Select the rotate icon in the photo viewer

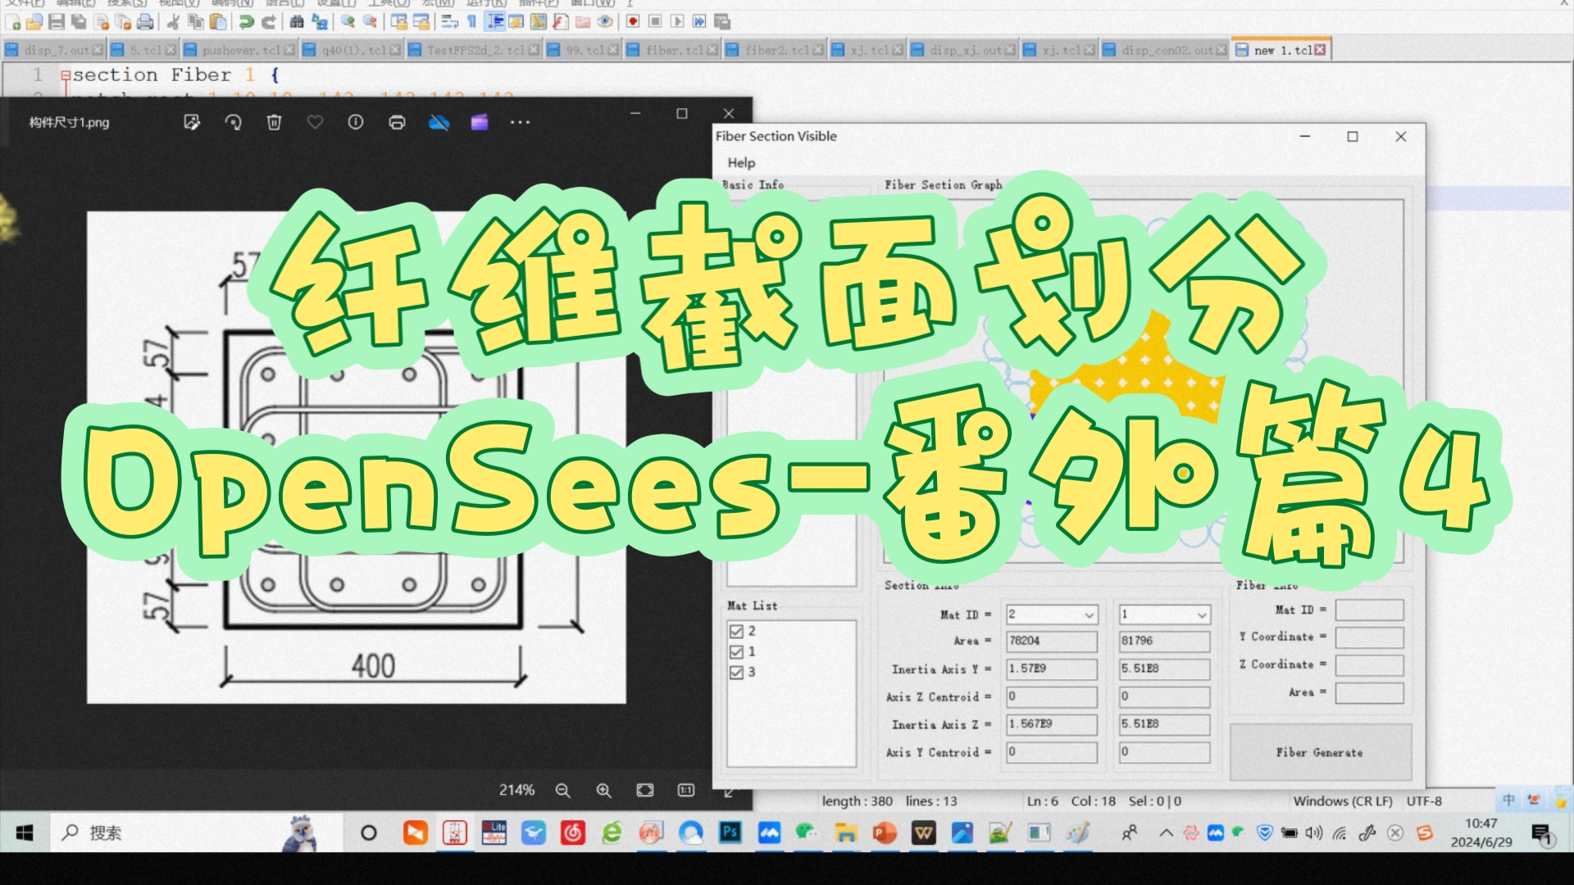pos(234,122)
